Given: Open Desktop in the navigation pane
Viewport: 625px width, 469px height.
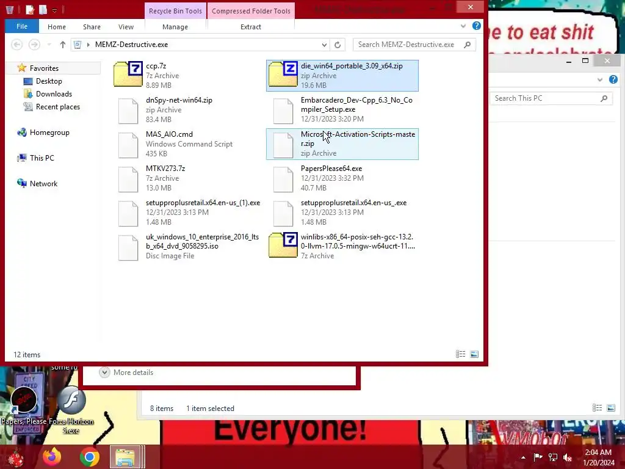Looking at the screenshot, I should click(49, 81).
